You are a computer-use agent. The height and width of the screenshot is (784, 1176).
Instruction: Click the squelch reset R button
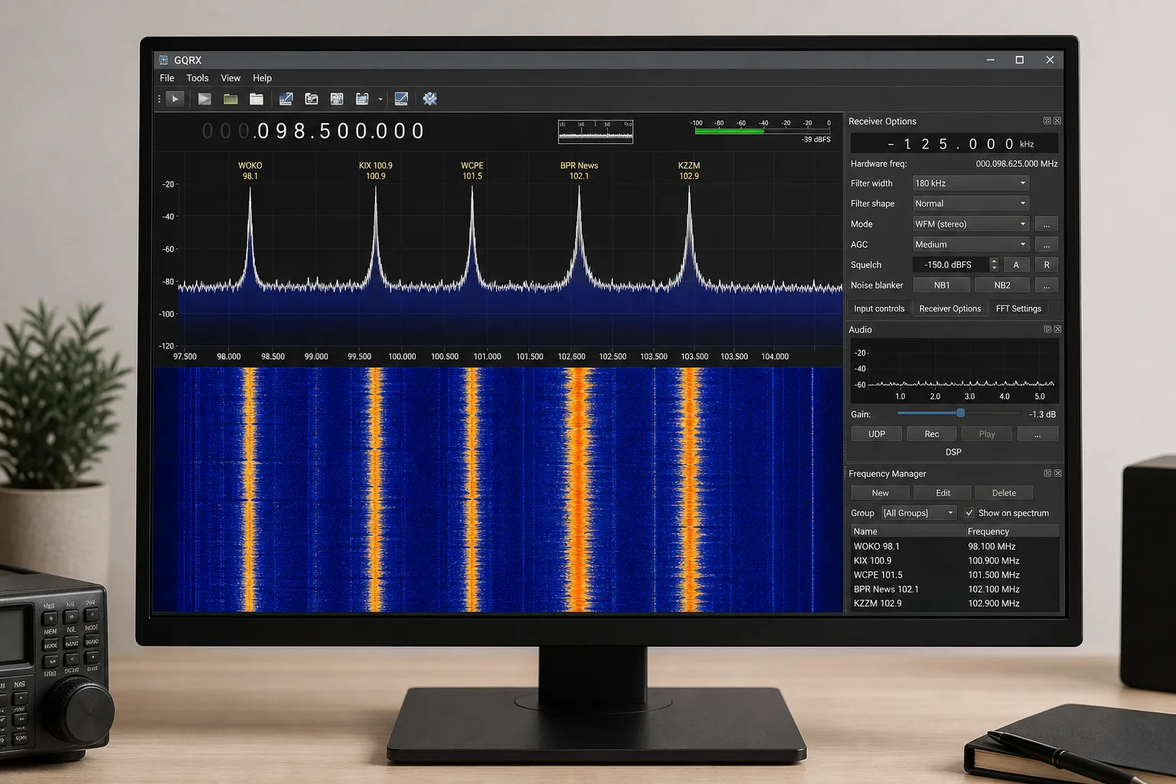1047,265
